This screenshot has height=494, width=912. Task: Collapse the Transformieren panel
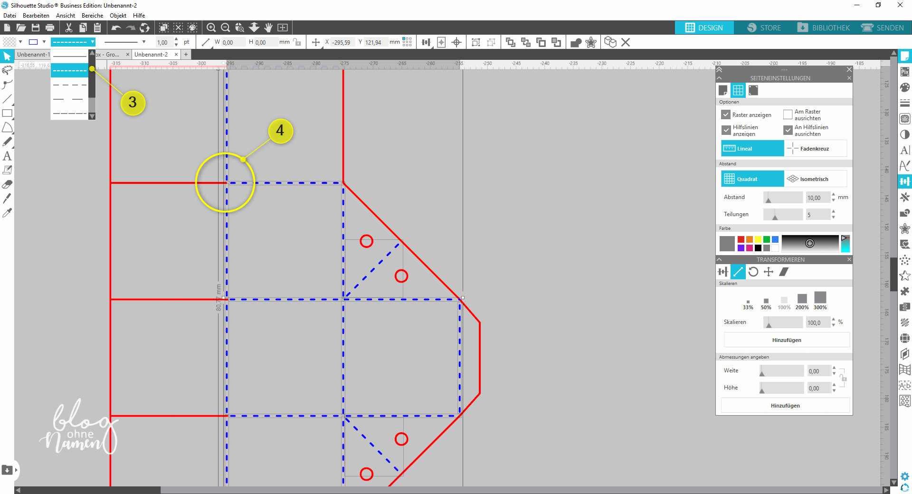pyautogui.click(x=719, y=259)
